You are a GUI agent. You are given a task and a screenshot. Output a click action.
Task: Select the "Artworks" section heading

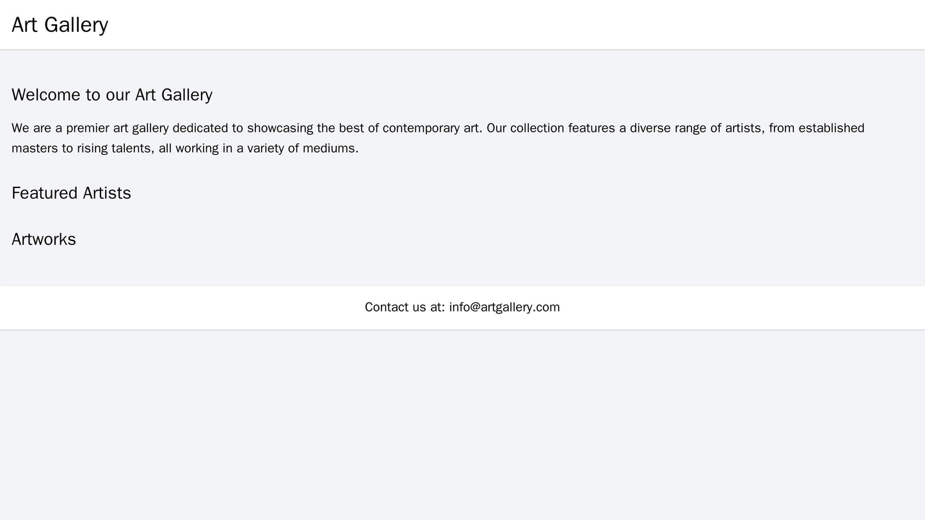[44, 239]
